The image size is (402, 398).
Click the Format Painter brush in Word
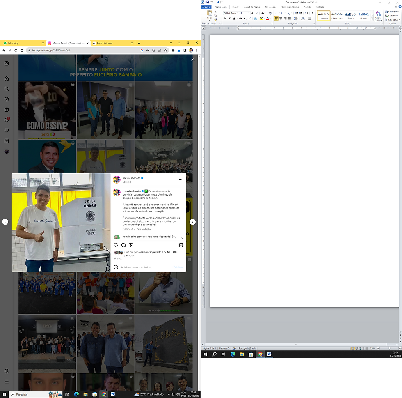click(216, 20)
